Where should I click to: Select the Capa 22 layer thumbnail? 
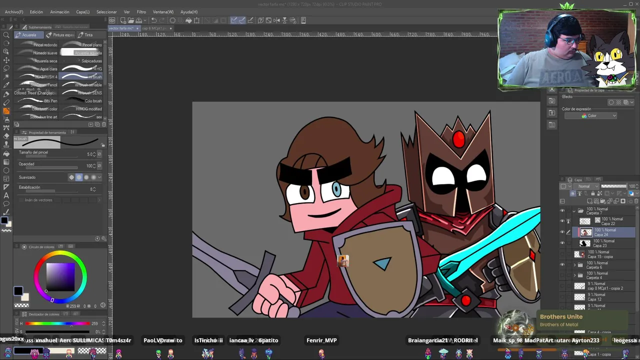pyautogui.click(x=584, y=221)
